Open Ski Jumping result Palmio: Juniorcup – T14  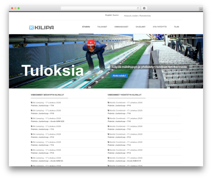tap(42, 145)
